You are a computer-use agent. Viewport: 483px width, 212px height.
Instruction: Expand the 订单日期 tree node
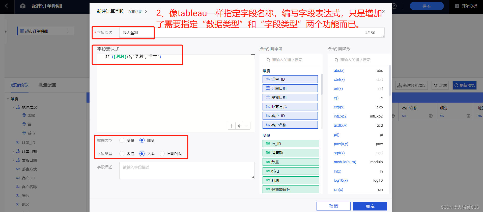[13, 151]
